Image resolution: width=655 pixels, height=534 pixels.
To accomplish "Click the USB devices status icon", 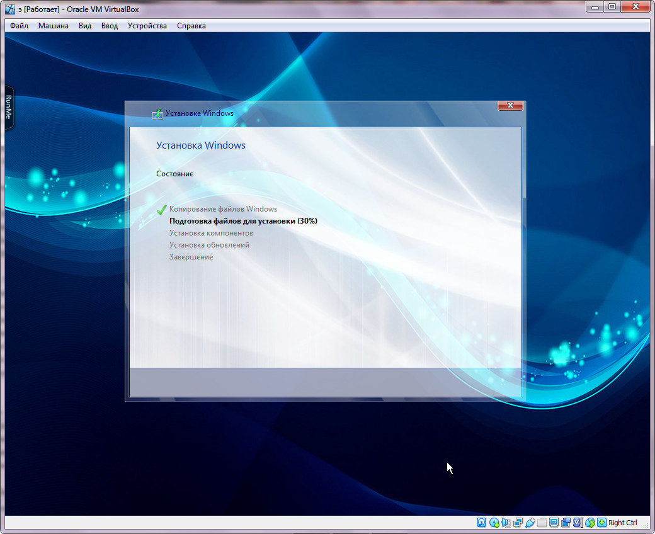I will pos(530,522).
